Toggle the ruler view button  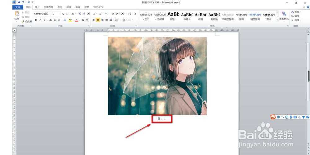click(x=308, y=31)
